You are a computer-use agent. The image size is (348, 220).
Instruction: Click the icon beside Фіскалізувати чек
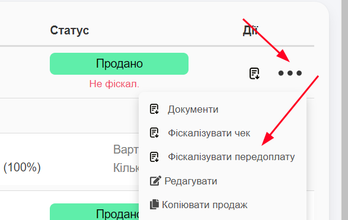(154, 133)
